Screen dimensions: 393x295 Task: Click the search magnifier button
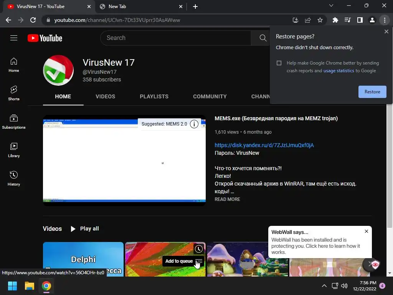(263, 38)
